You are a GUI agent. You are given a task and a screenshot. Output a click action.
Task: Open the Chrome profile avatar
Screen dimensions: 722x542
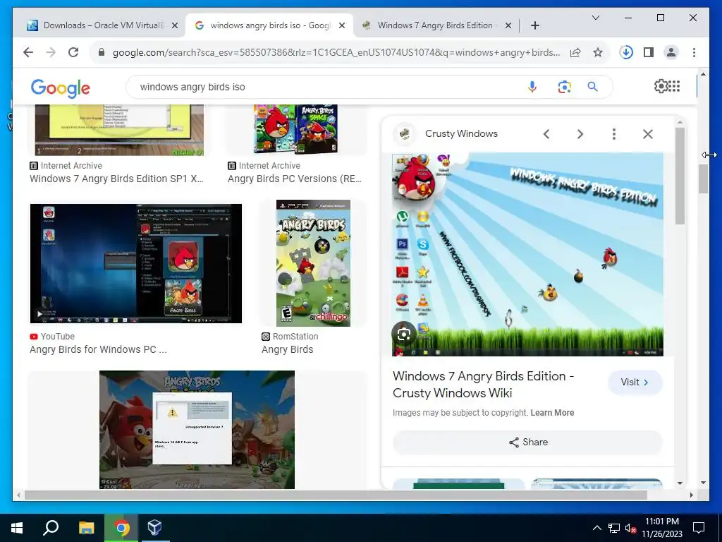pyautogui.click(x=671, y=52)
